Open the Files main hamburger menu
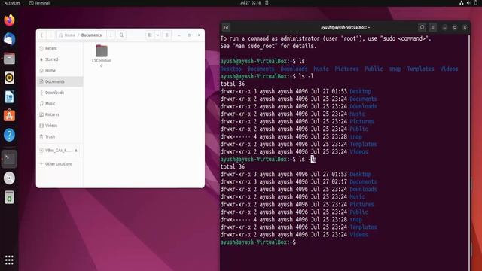 167,35
